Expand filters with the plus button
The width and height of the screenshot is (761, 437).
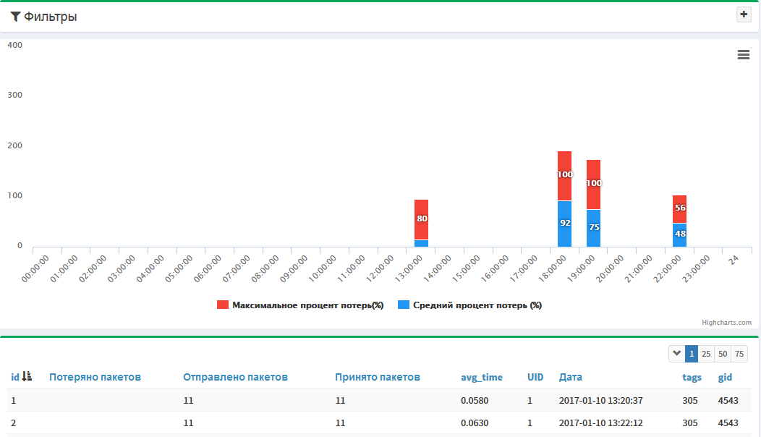pos(744,14)
